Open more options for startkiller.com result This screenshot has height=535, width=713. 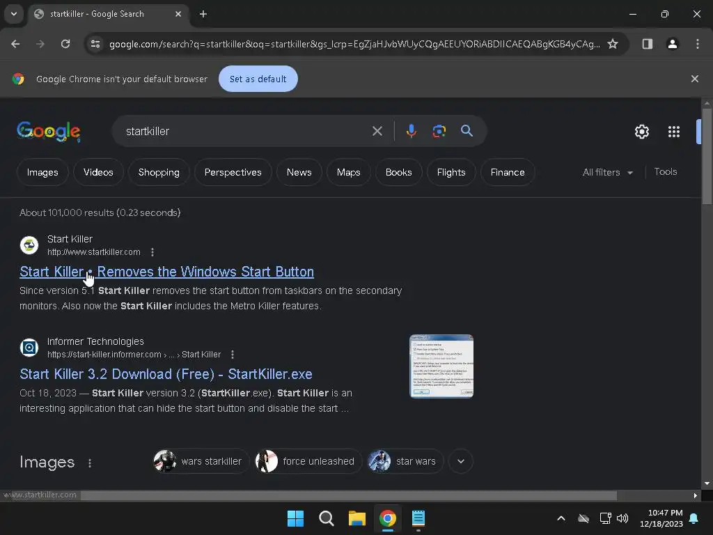click(152, 252)
